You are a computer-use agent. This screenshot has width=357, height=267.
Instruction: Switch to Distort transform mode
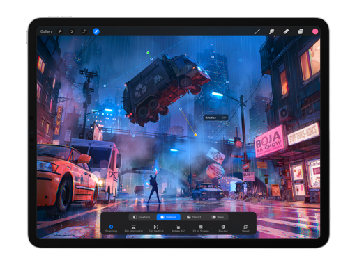pos(194,217)
